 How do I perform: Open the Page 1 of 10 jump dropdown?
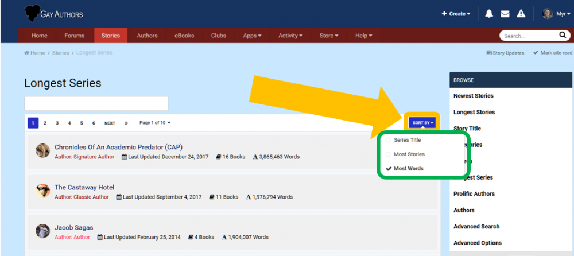[x=155, y=123]
